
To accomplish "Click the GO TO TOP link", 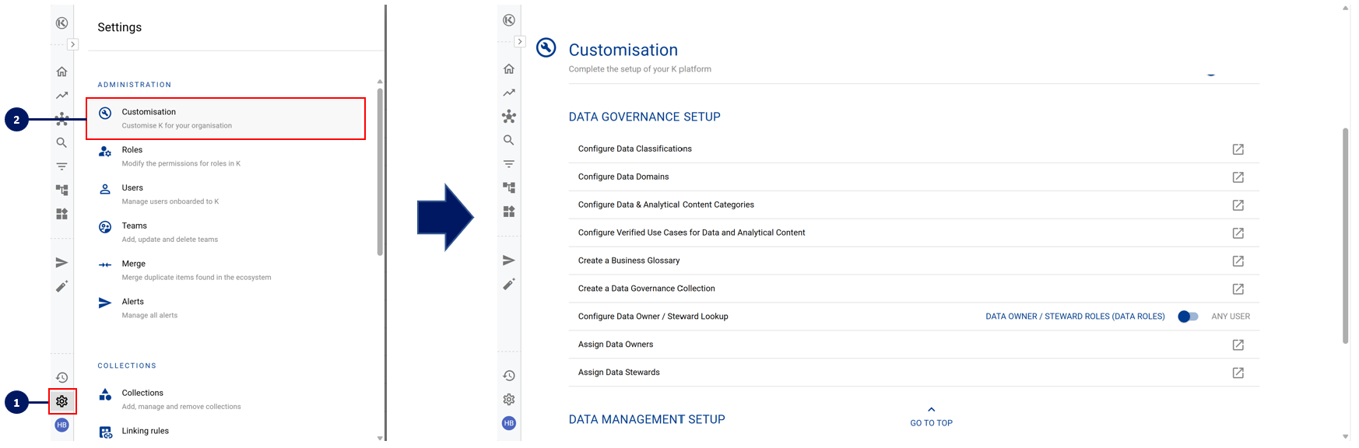I will point(931,423).
